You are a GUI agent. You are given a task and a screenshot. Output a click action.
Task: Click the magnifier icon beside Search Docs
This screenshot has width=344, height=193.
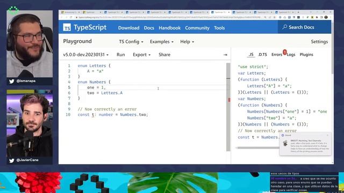pyautogui.click(x=284, y=27)
